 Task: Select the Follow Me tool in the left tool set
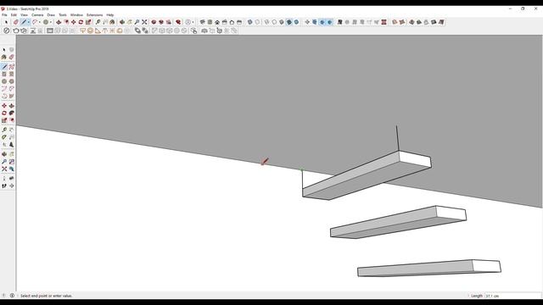[x=11, y=113]
